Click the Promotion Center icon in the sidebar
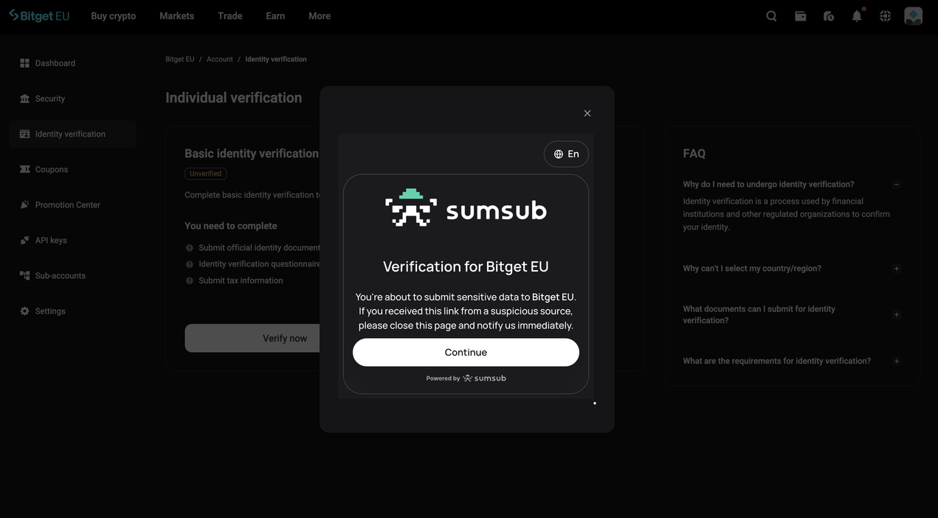This screenshot has width=938, height=518. pos(24,205)
